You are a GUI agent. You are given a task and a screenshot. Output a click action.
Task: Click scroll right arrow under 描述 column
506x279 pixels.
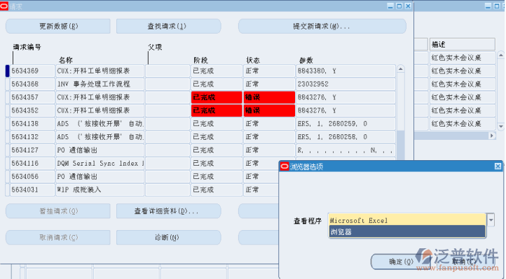pyautogui.click(x=492, y=136)
